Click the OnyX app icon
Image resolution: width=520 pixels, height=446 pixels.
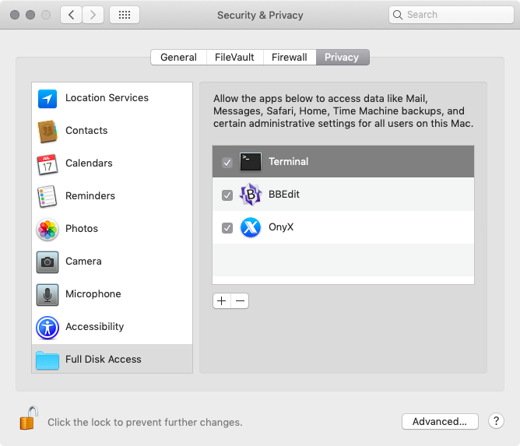pos(251,227)
